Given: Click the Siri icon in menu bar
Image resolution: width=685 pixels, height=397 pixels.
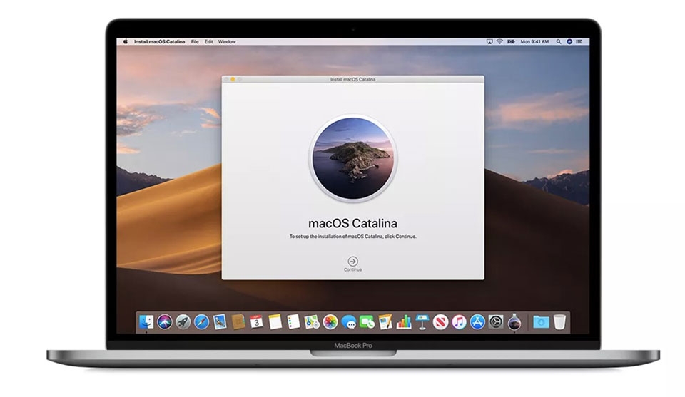Looking at the screenshot, I should click(569, 42).
